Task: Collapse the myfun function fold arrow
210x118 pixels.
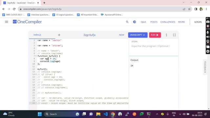Action: pos(36,56)
